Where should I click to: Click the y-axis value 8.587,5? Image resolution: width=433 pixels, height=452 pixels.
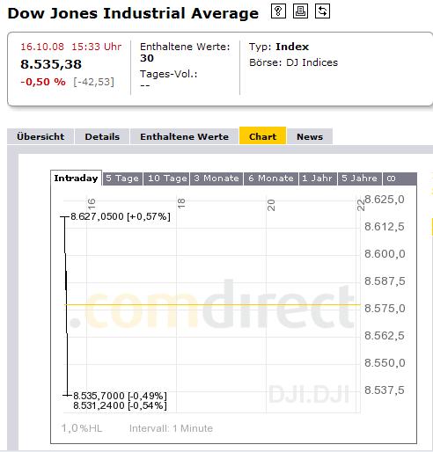coord(385,281)
